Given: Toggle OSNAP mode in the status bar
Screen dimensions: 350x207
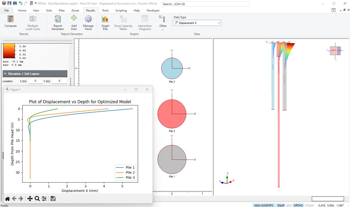Looking at the screenshot, I should [x=309, y=205].
